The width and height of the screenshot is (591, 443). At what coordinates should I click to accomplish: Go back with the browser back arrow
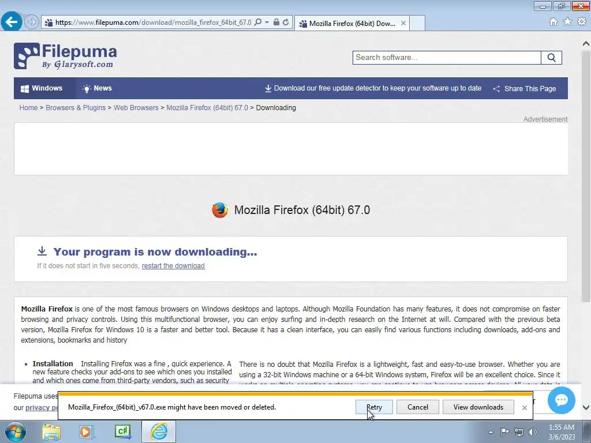tap(12, 22)
